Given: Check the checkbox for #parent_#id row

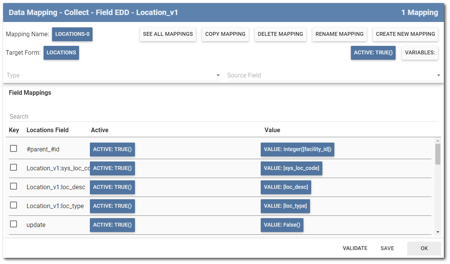Looking at the screenshot, I should 13,150.
